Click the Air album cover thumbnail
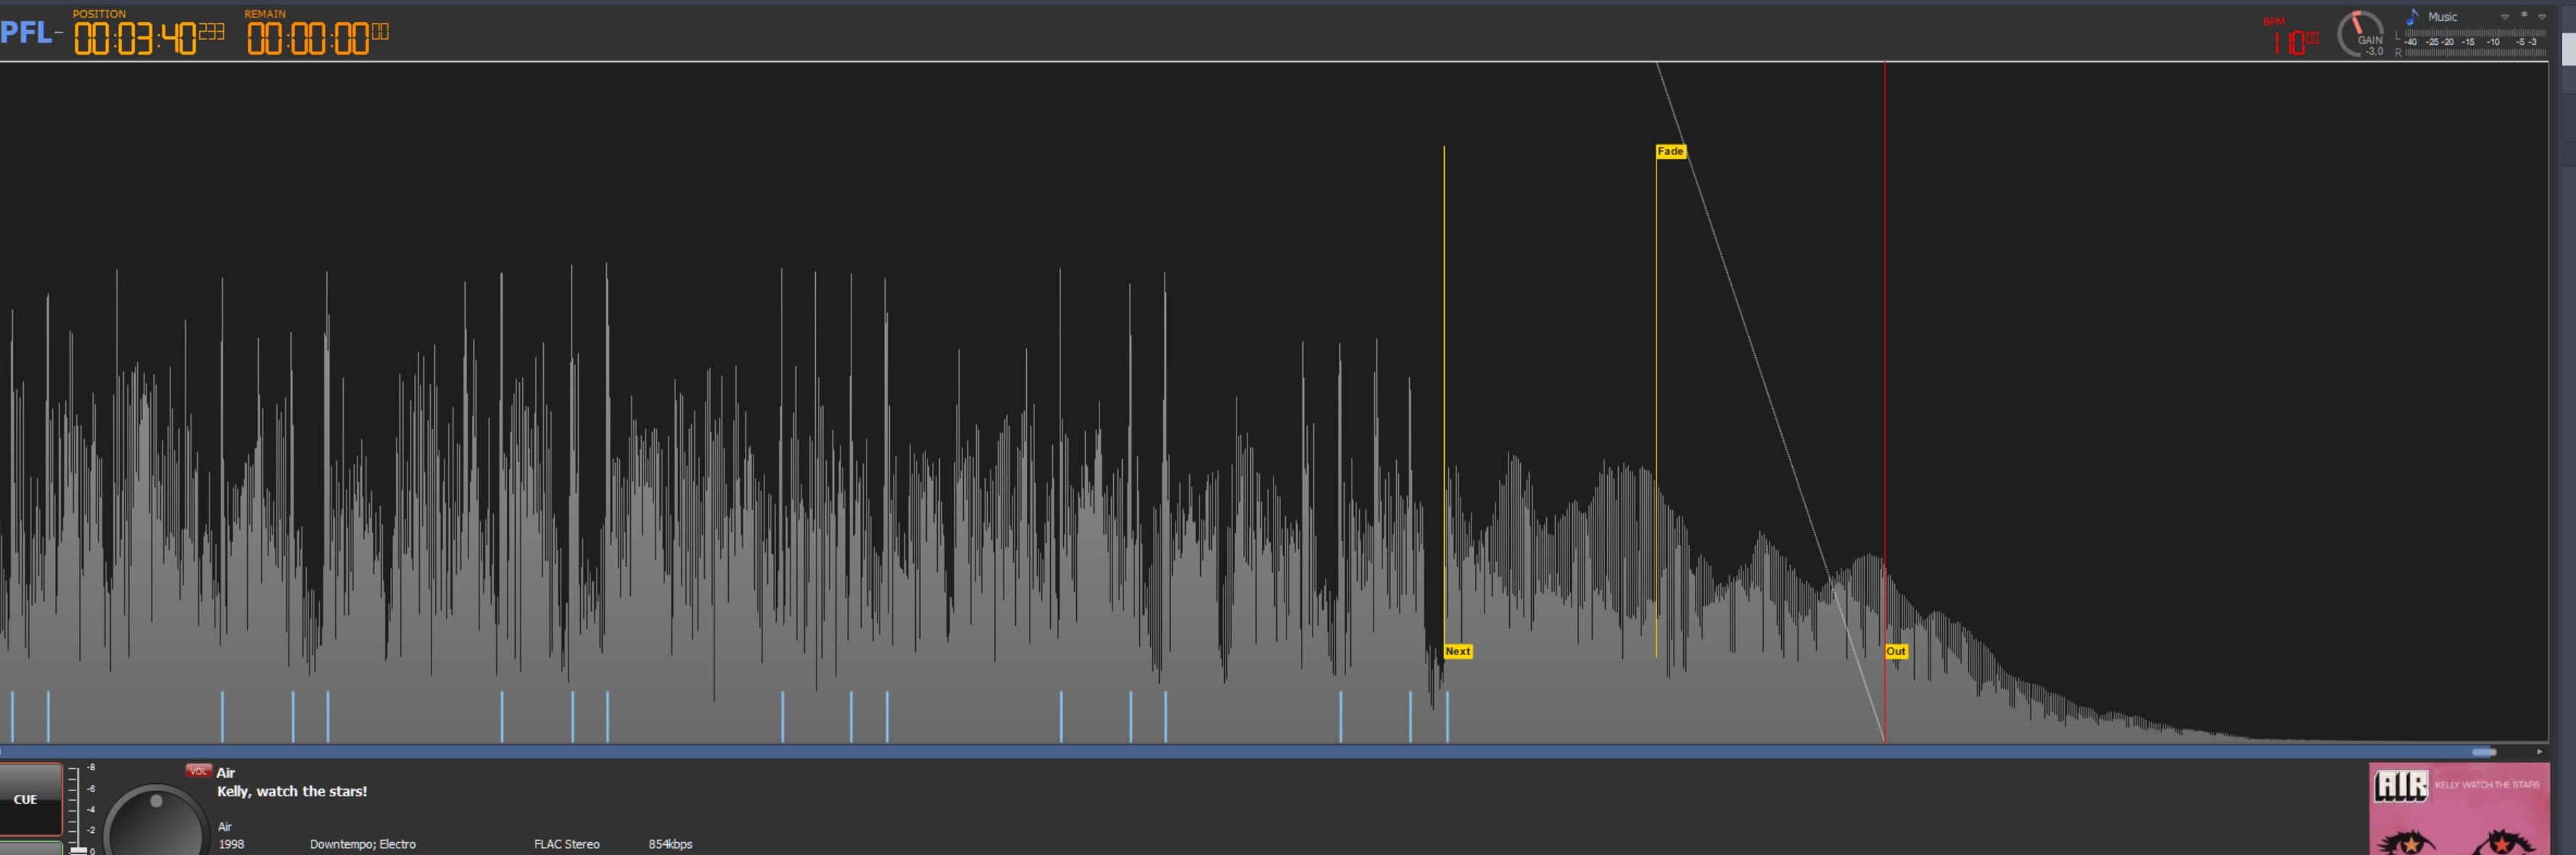Image resolution: width=2576 pixels, height=855 pixels. pos(2458,809)
